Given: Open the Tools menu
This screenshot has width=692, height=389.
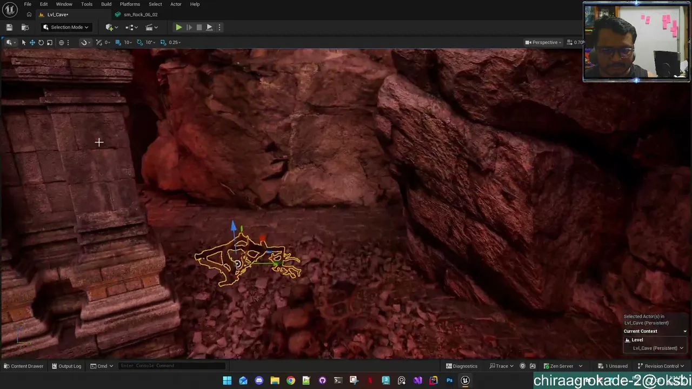Looking at the screenshot, I should point(86,4).
